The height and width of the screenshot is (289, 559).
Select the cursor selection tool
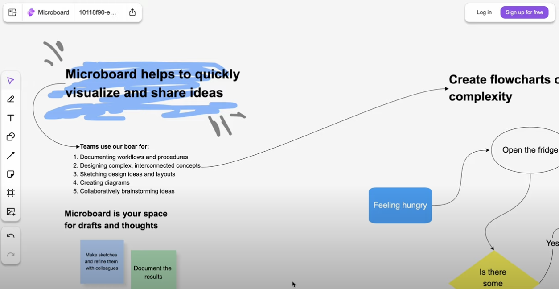(11, 80)
